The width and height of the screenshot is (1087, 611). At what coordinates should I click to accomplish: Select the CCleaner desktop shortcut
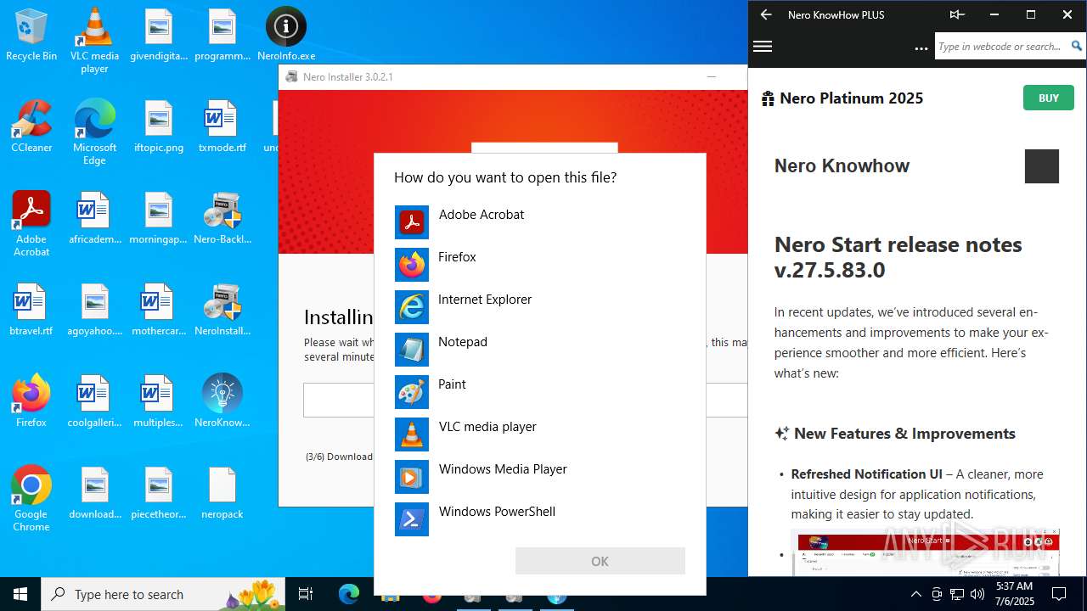point(31,126)
